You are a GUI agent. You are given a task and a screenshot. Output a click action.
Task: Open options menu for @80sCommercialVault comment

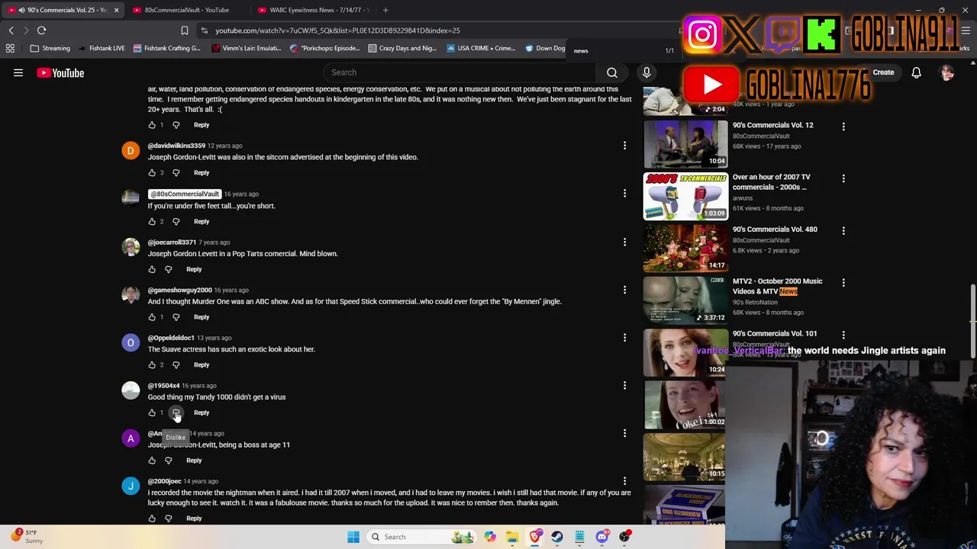624,194
